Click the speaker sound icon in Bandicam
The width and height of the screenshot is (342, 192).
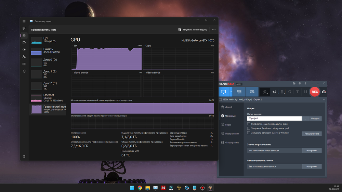click(x=274, y=92)
